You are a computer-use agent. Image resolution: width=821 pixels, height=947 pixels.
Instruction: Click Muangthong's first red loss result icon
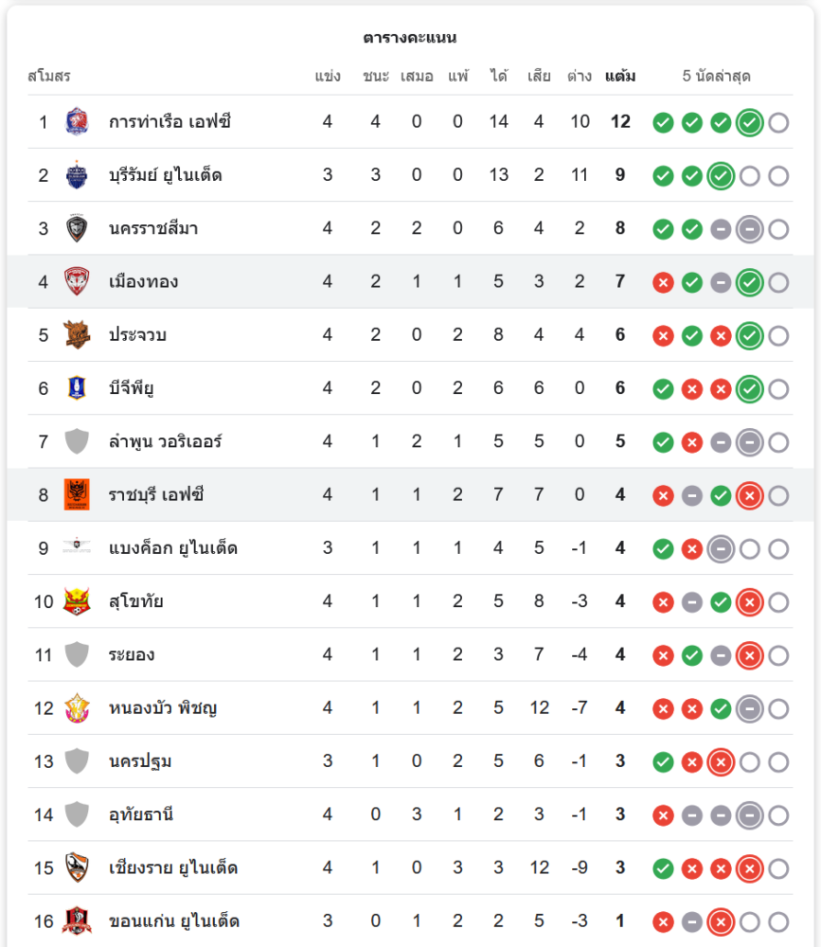[x=664, y=282]
